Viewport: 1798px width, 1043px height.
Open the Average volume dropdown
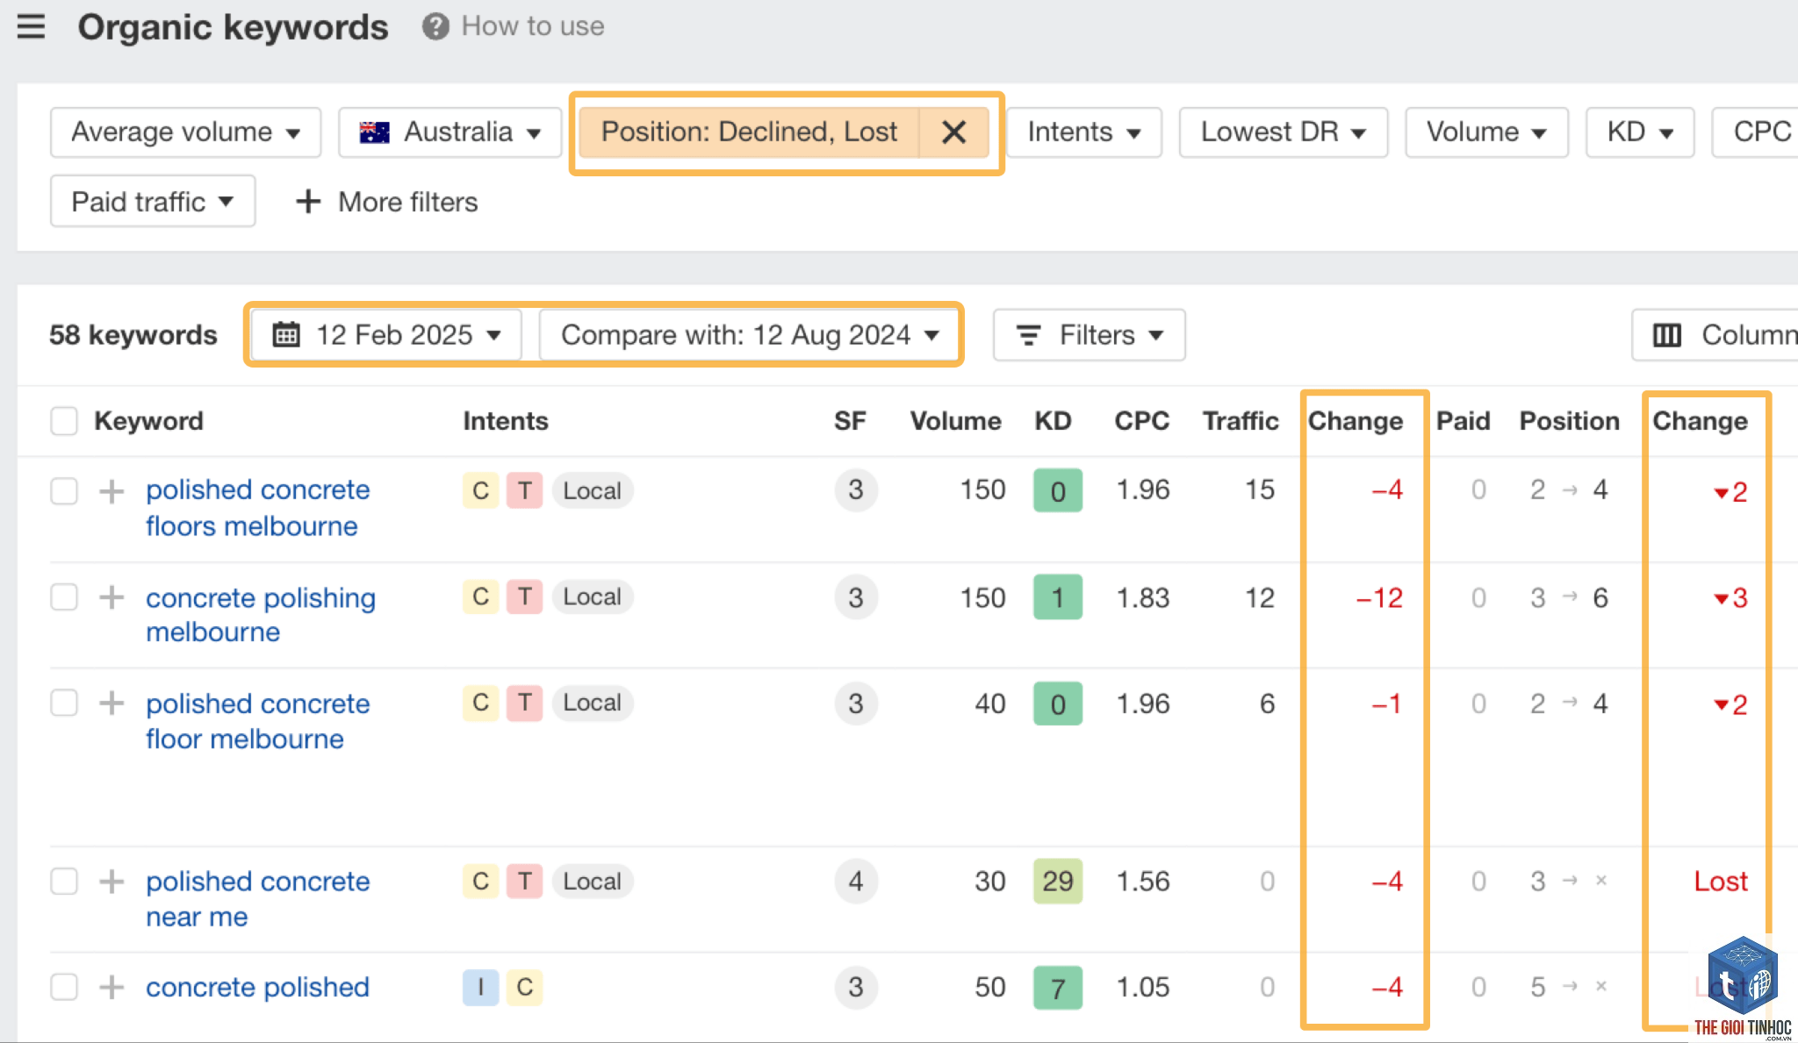(x=185, y=132)
